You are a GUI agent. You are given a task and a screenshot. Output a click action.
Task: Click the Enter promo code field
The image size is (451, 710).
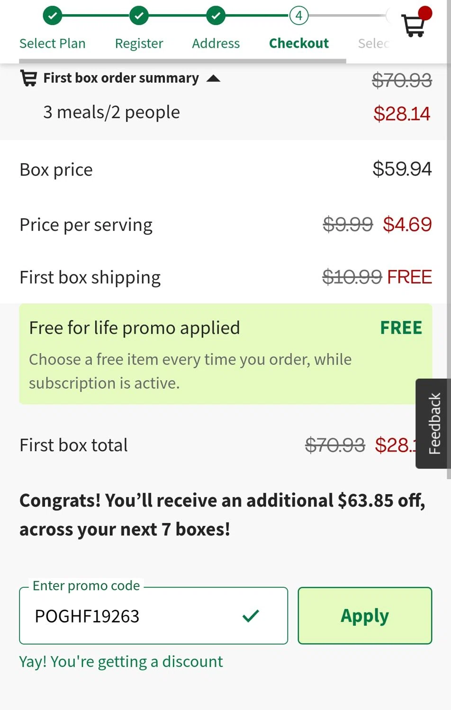tap(133, 615)
